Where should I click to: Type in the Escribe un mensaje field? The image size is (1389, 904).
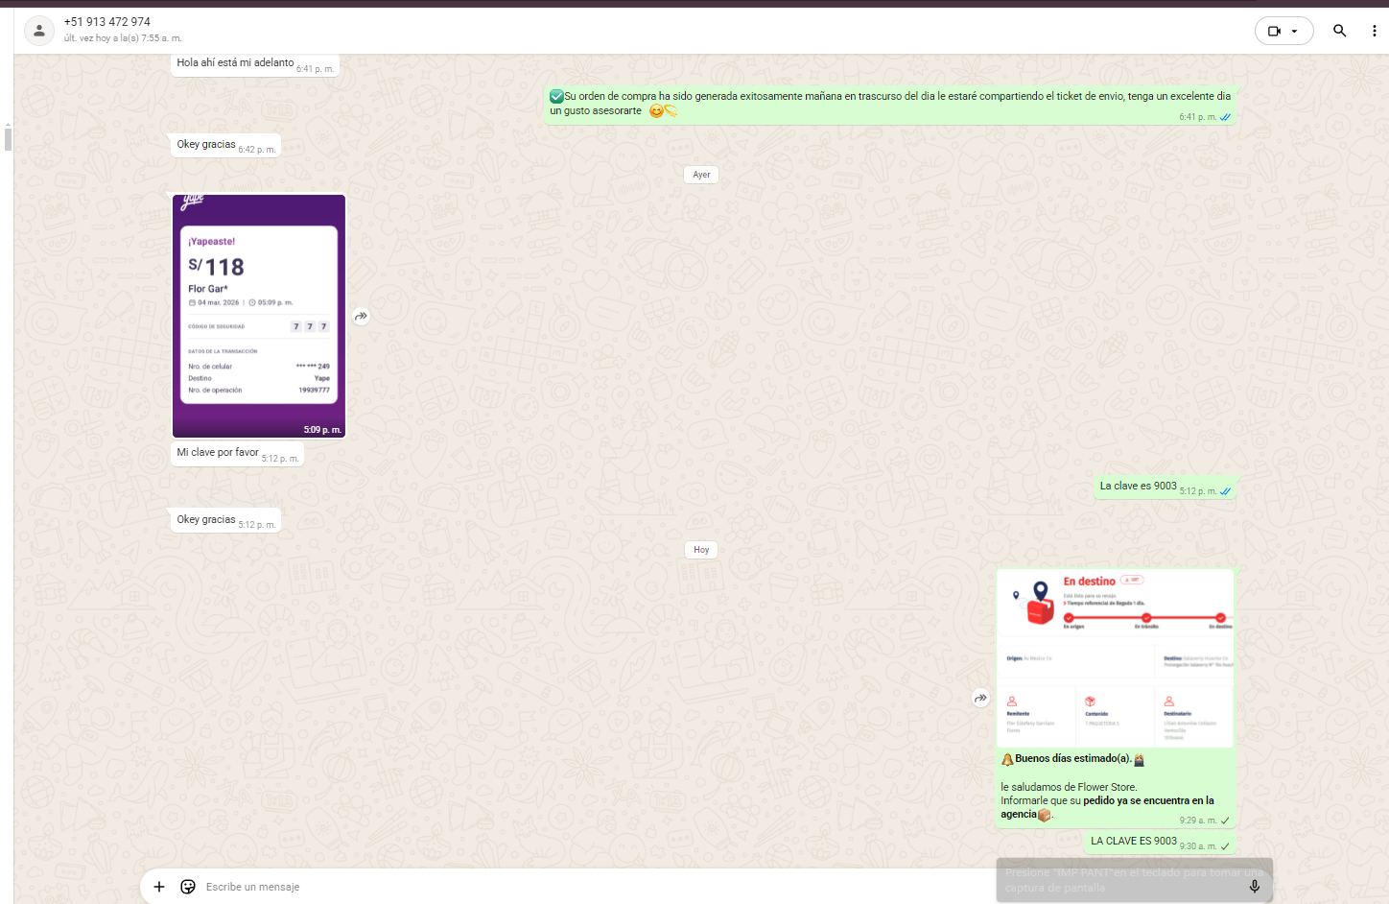pyautogui.click(x=576, y=887)
